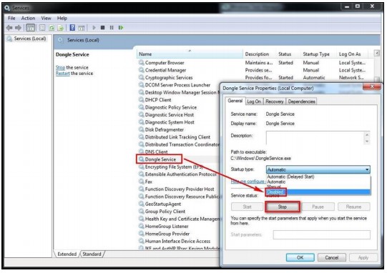
Task: Close the Dongle Service Properties dialog
Action: tap(372, 86)
